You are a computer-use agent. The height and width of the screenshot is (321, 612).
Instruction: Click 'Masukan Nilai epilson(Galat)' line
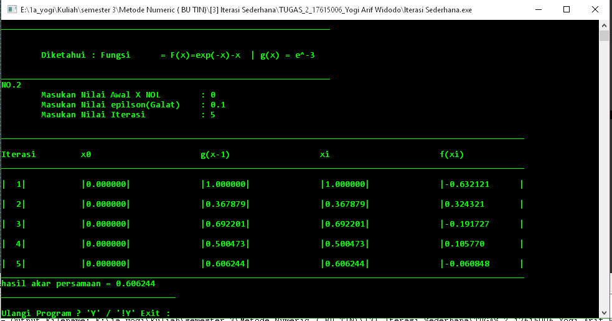click(133, 105)
